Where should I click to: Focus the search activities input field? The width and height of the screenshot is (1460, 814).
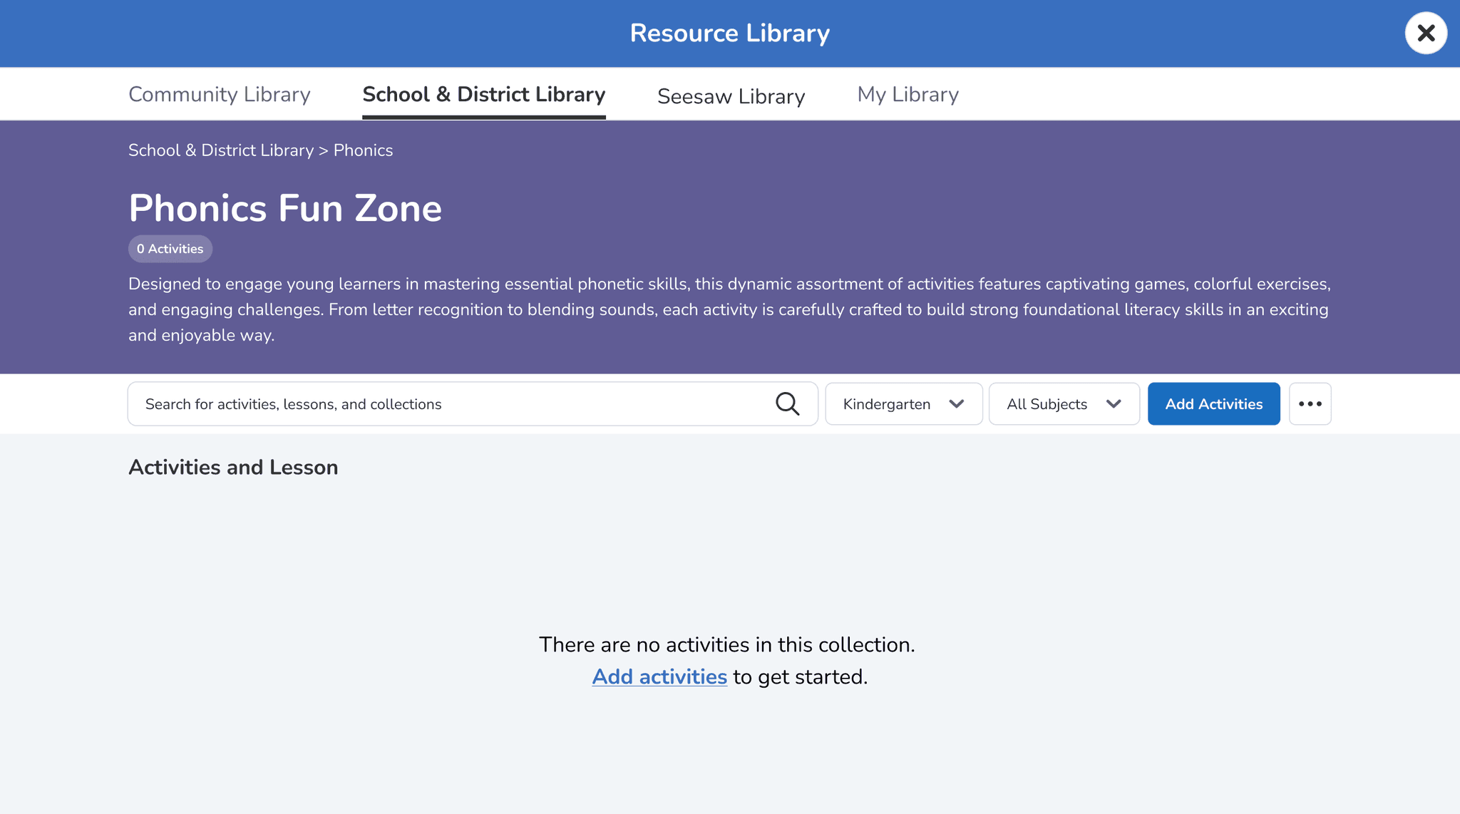456,403
